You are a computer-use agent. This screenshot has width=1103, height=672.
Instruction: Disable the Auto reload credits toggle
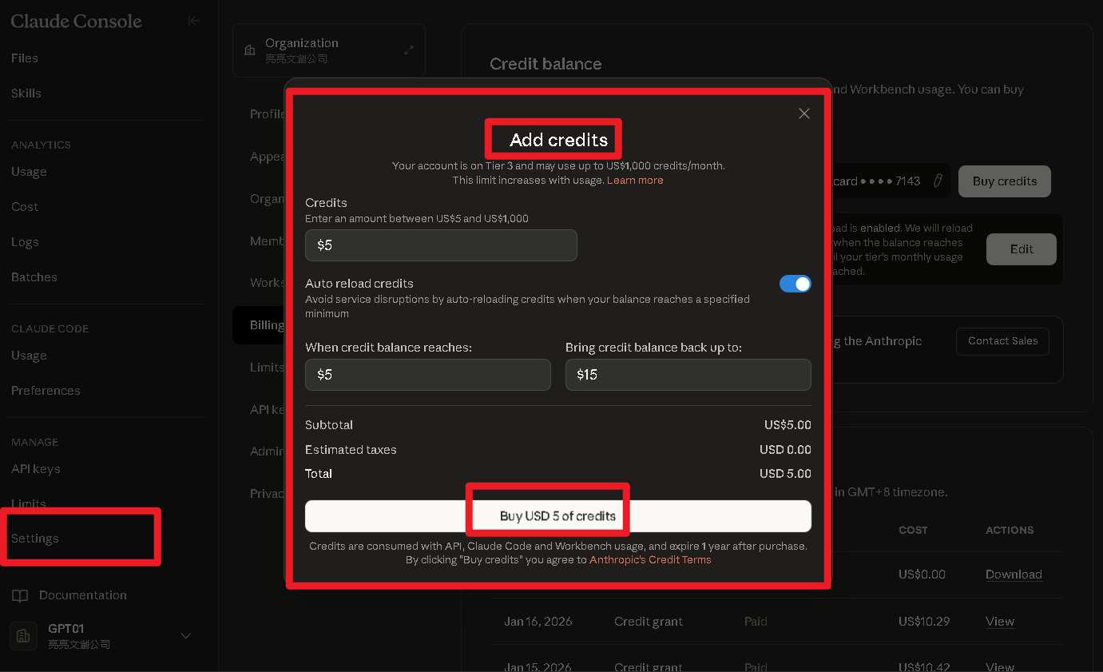tap(796, 284)
